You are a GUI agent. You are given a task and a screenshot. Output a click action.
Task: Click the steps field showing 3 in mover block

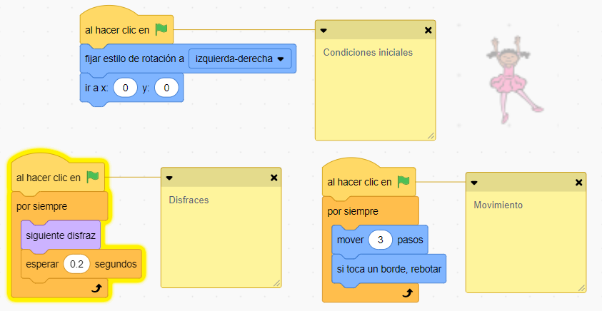click(x=380, y=240)
